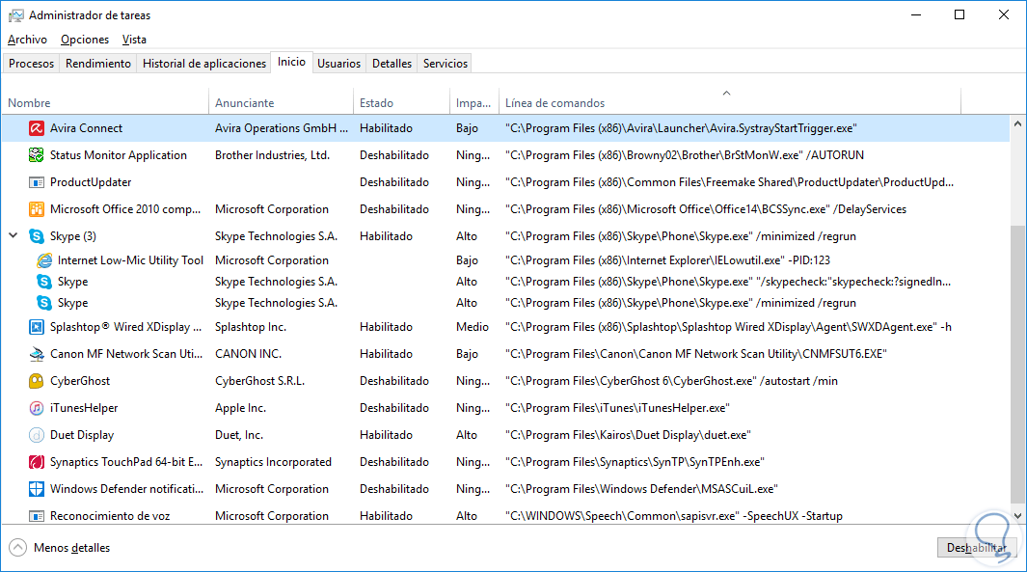
Task: Switch to the Servicios tab
Action: (x=446, y=64)
